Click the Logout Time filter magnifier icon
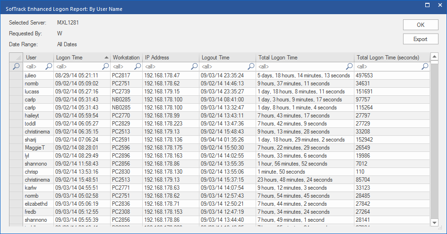Screen dimensions: 447x234 coord(251,67)
